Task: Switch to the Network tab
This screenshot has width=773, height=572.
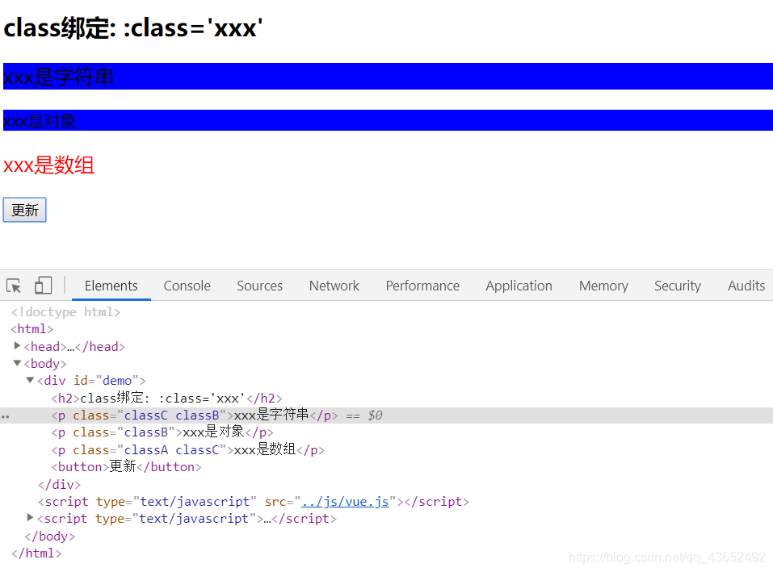Action: (x=334, y=286)
